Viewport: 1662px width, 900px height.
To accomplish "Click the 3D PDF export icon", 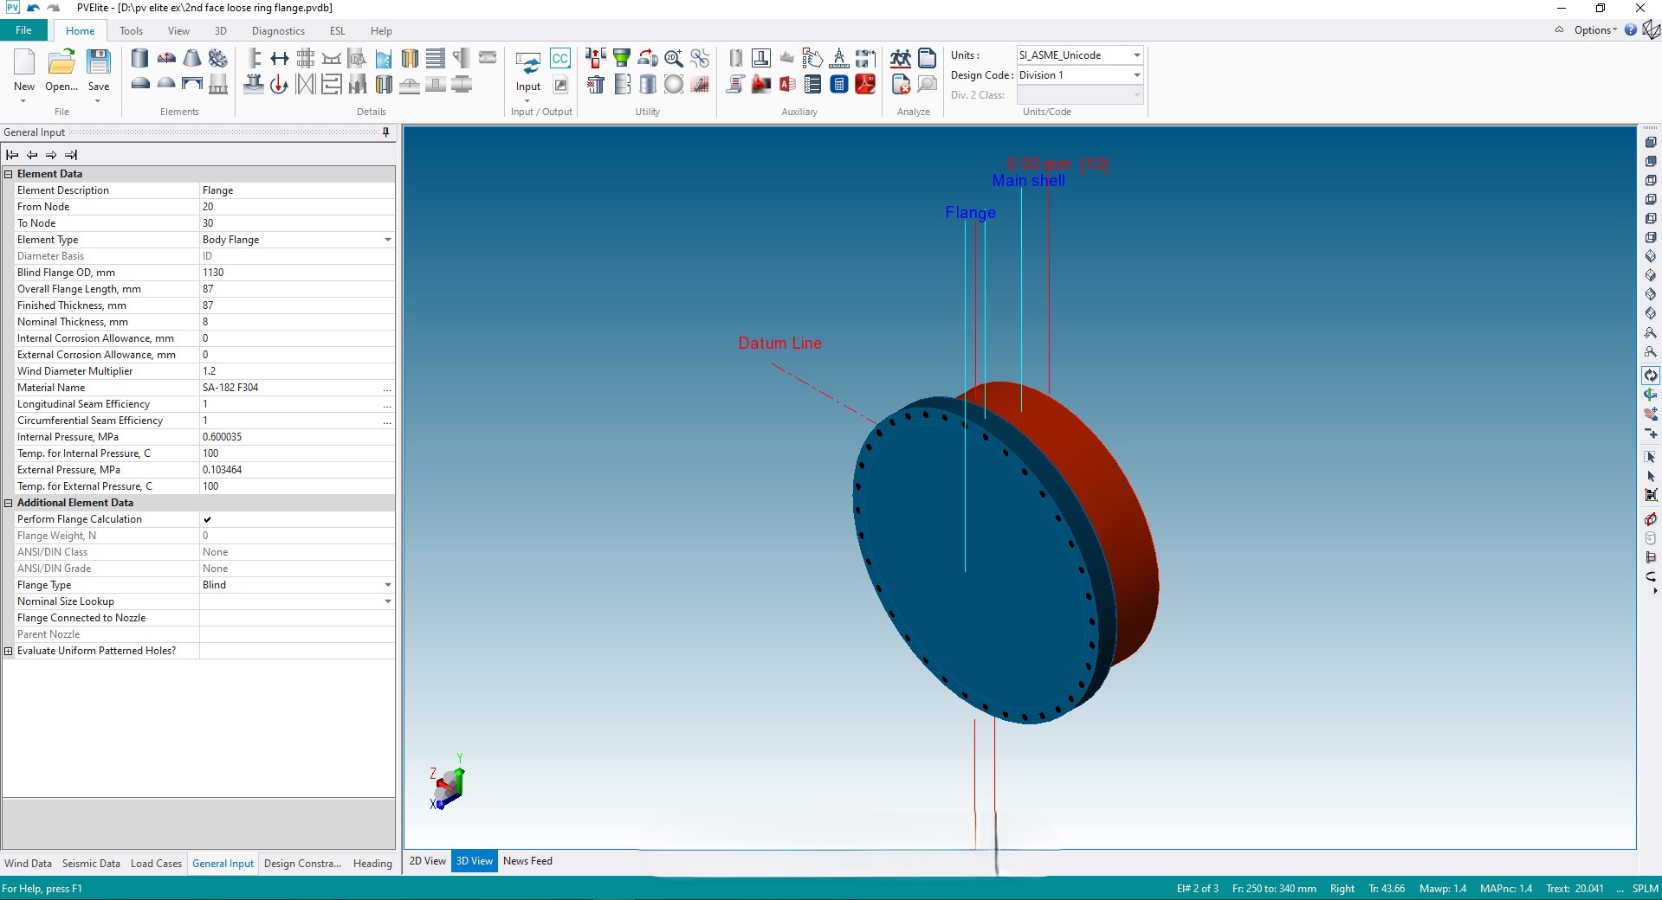I will [x=865, y=84].
